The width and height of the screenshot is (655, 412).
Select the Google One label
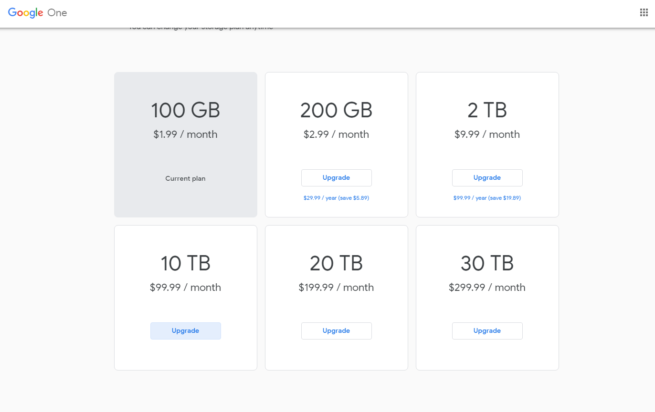[x=58, y=13]
